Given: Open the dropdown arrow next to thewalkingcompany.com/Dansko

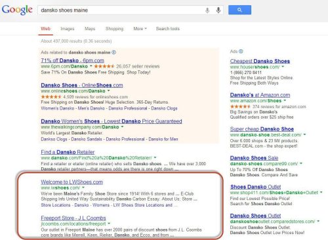Looking at the screenshot, I should click(122, 127).
